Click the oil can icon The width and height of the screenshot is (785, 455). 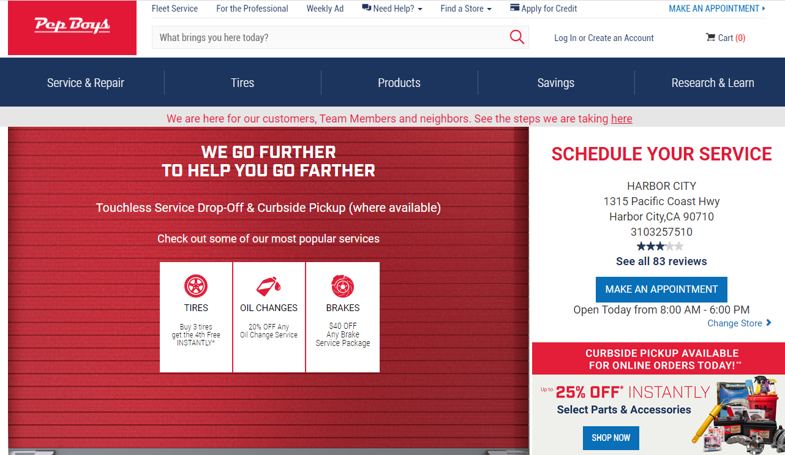pos(269,286)
